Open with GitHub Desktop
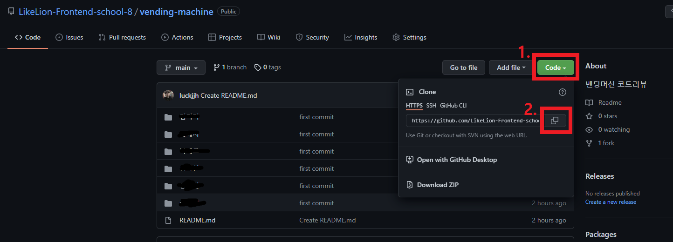The height and width of the screenshot is (242, 673). 451,160
